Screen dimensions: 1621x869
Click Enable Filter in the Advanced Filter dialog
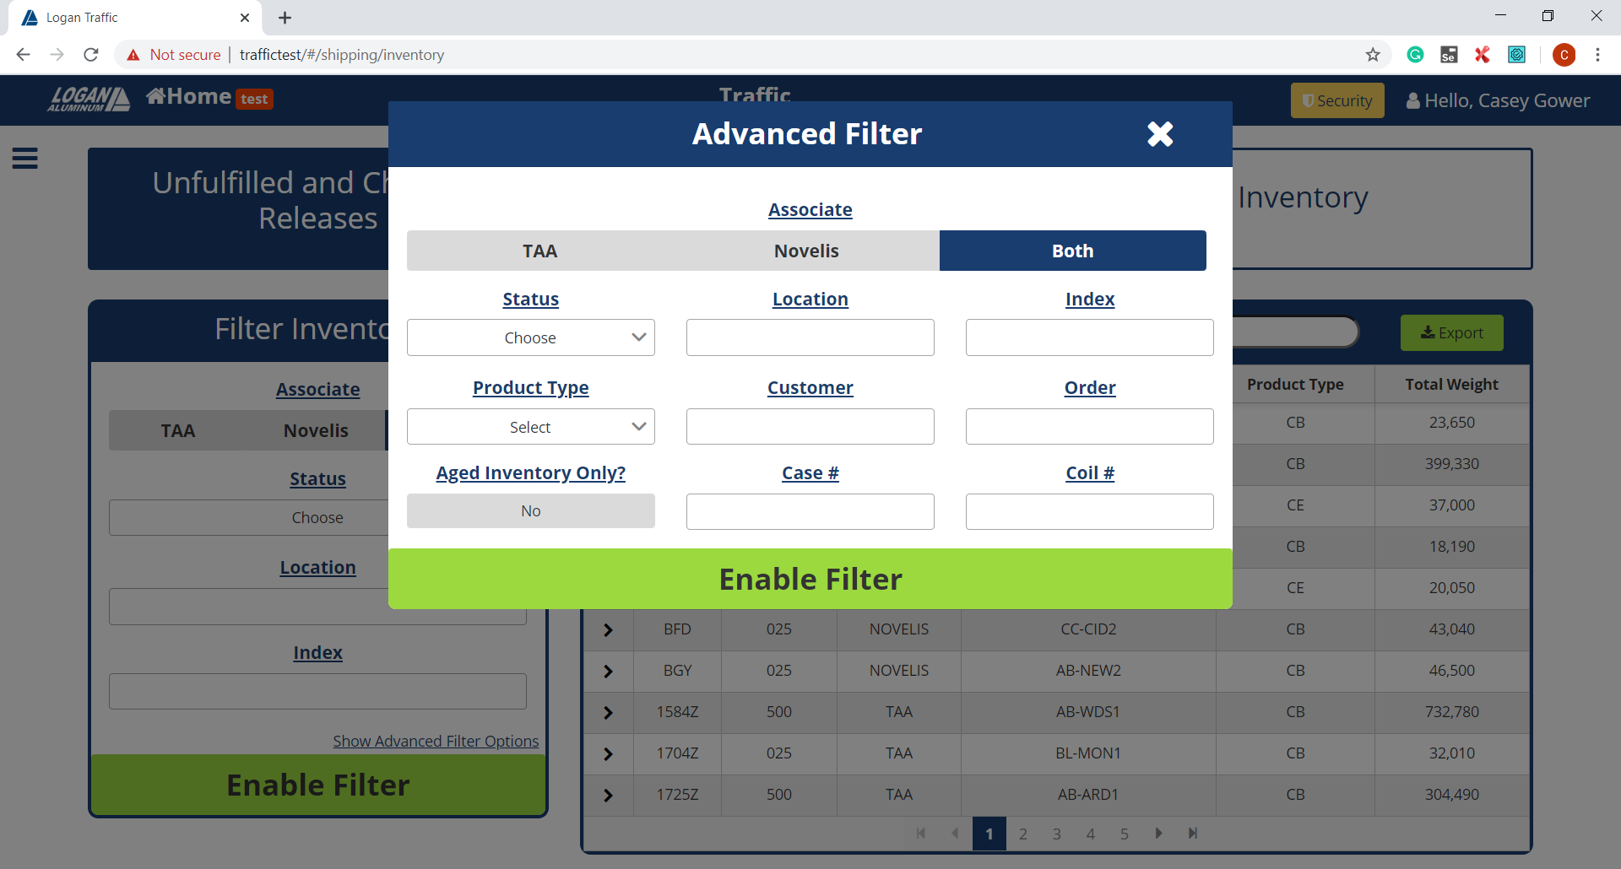coord(810,579)
